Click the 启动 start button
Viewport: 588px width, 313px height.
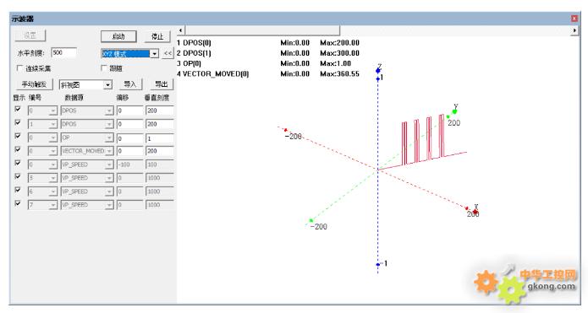[x=118, y=36]
